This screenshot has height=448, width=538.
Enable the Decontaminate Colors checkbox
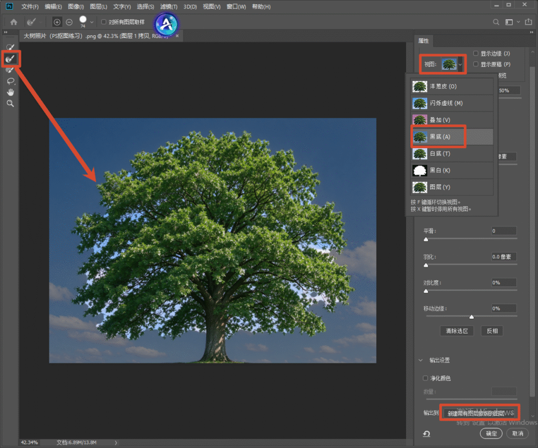(426, 378)
